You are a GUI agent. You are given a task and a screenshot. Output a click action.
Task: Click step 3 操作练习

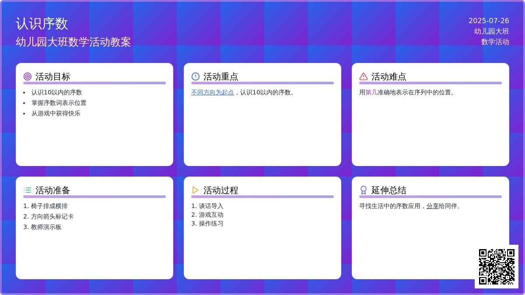click(x=211, y=223)
